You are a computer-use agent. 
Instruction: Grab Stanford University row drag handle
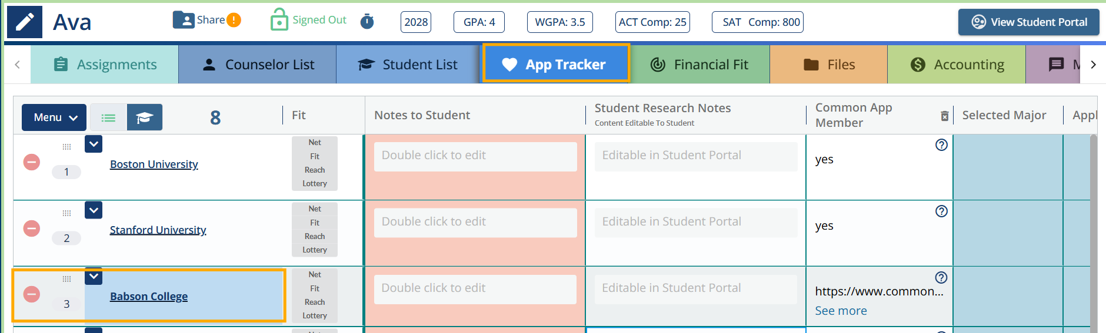click(x=66, y=213)
